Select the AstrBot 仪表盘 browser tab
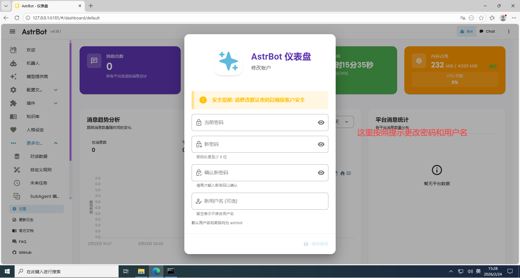 tap(48, 6)
